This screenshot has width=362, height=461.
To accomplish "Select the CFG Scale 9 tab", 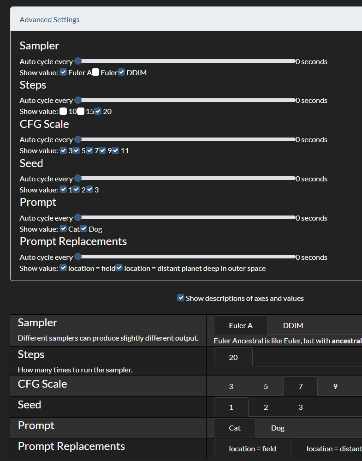I will coord(335,387).
